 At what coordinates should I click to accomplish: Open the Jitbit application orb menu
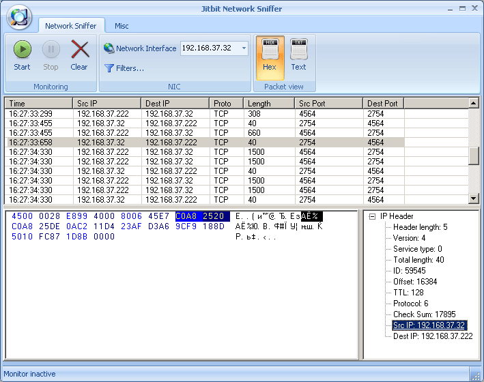point(19,17)
